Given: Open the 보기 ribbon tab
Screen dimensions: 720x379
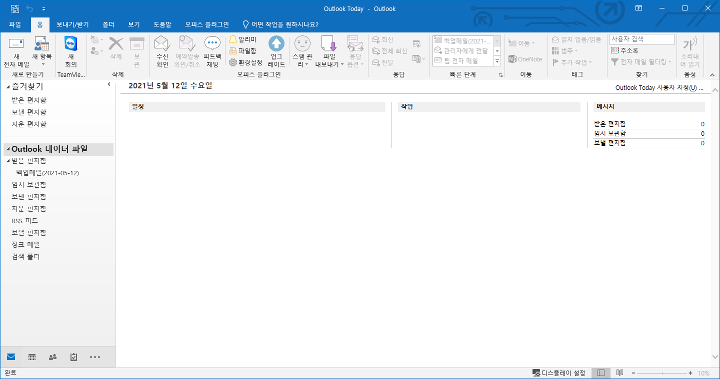Looking at the screenshot, I should [134, 24].
